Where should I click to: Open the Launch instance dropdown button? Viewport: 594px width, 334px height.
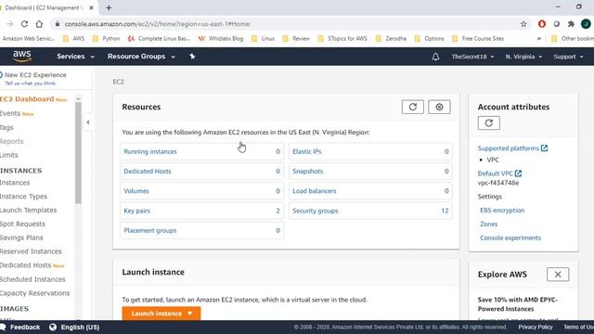pyautogui.click(x=161, y=314)
